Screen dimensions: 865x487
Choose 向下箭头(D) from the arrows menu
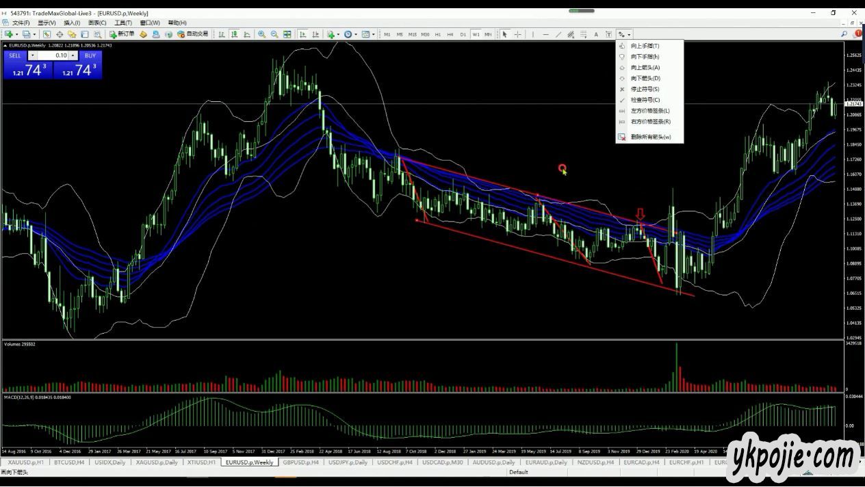click(x=645, y=78)
